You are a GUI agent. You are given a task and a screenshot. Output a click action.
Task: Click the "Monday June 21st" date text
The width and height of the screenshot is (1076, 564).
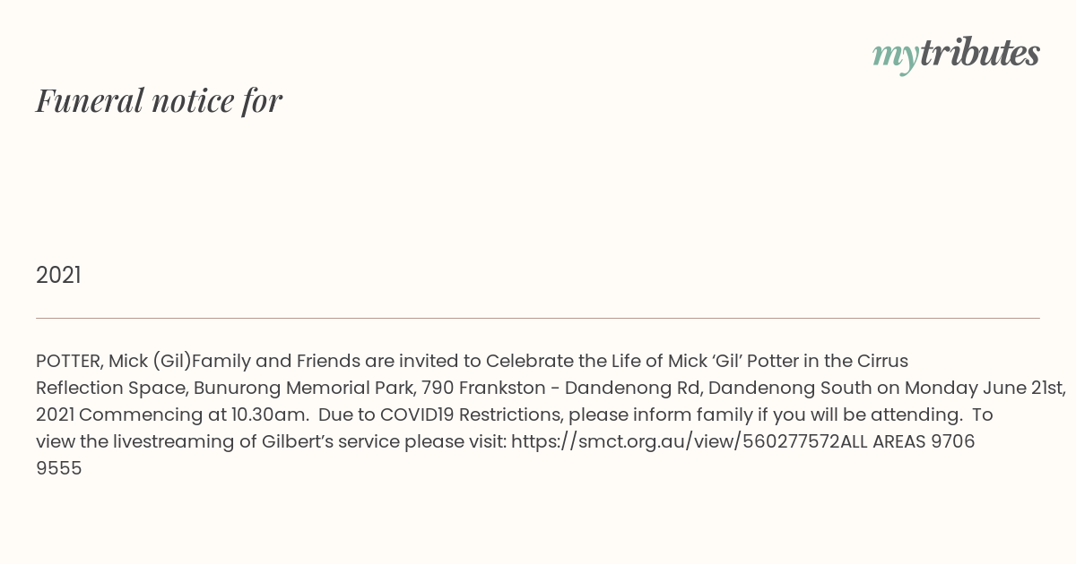[985, 389]
